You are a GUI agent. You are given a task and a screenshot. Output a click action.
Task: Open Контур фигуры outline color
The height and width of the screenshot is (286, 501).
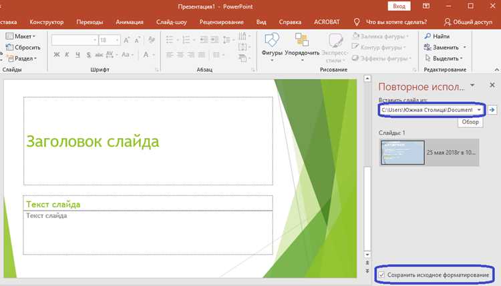[x=379, y=47]
